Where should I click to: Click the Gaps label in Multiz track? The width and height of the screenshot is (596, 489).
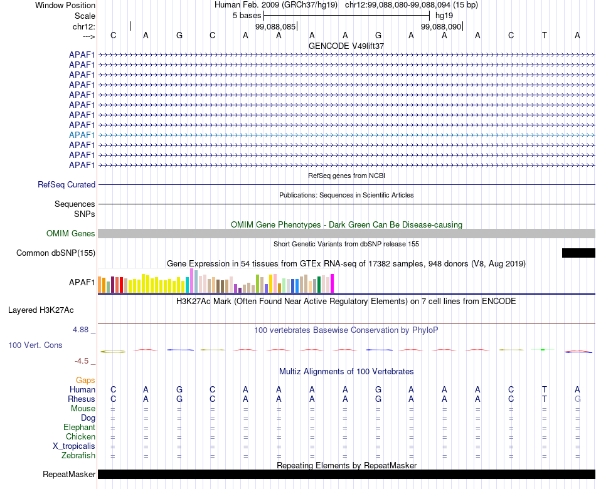point(85,380)
